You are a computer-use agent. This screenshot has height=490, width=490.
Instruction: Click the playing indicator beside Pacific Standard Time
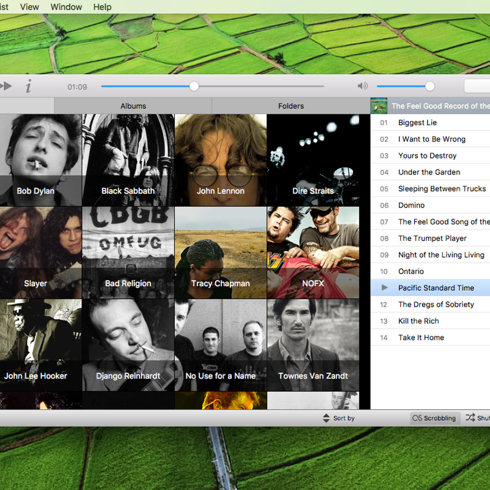coord(384,287)
